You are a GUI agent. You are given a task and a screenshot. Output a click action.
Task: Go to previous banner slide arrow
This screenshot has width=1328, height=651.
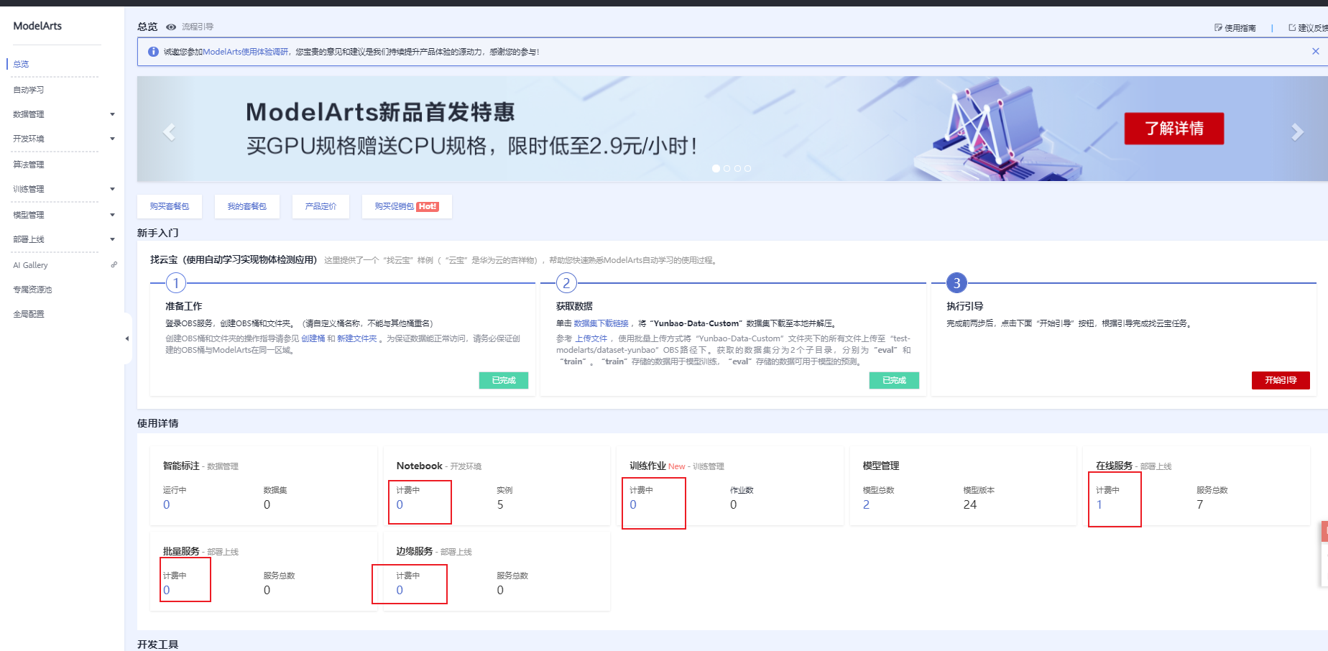click(x=169, y=132)
